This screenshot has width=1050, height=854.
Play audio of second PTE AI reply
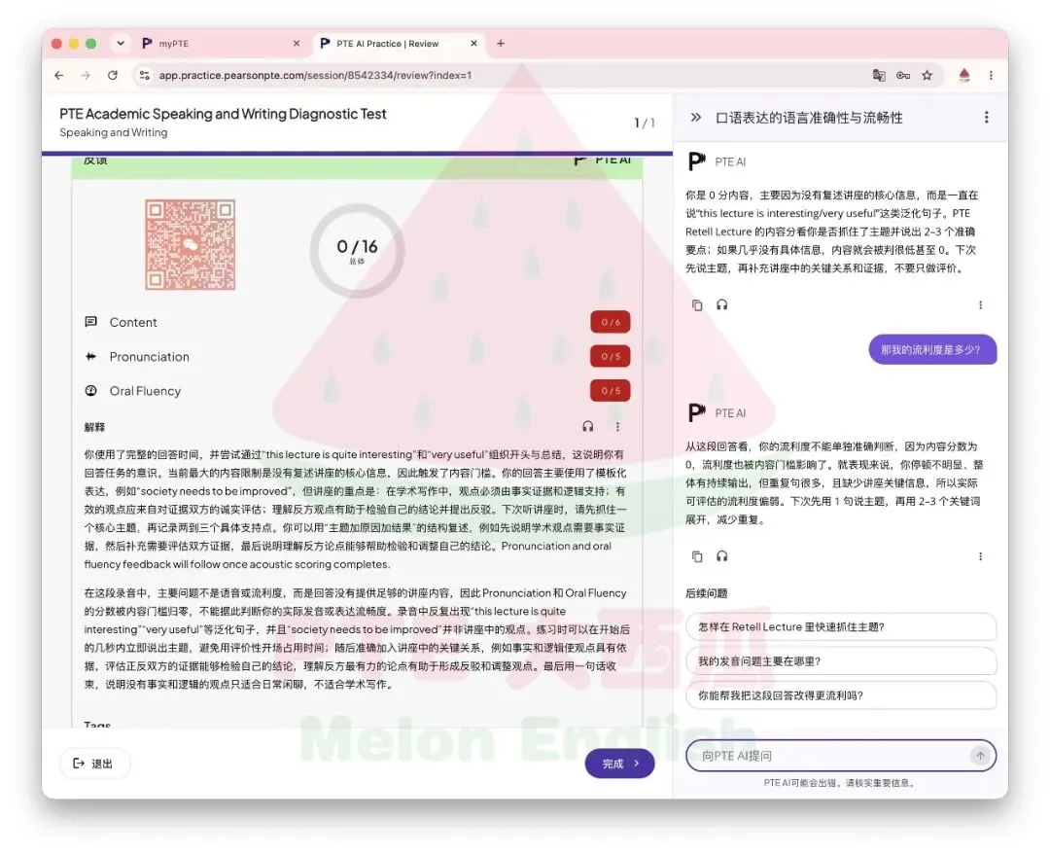(x=721, y=556)
